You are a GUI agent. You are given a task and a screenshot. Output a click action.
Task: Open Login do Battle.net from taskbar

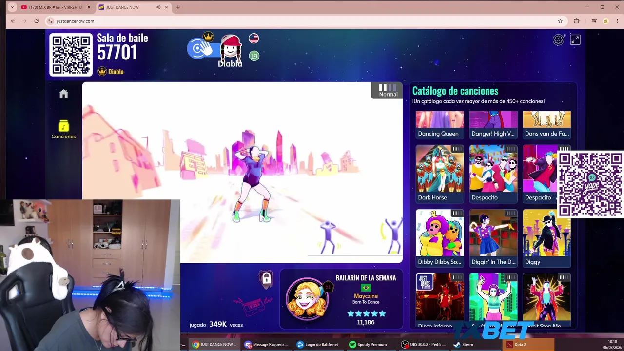(x=317, y=344)
